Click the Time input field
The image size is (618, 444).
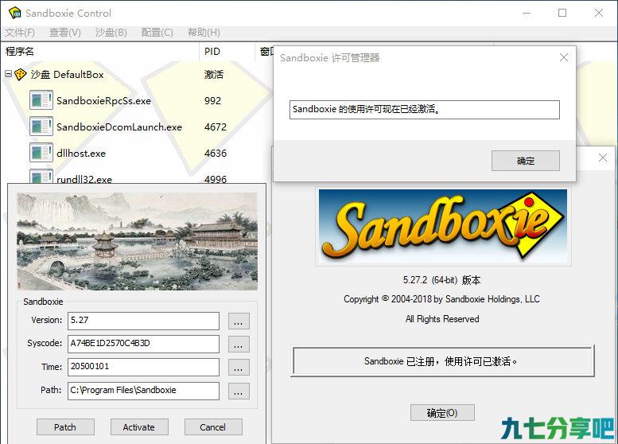pyautogui.click(x=143, y=367)
